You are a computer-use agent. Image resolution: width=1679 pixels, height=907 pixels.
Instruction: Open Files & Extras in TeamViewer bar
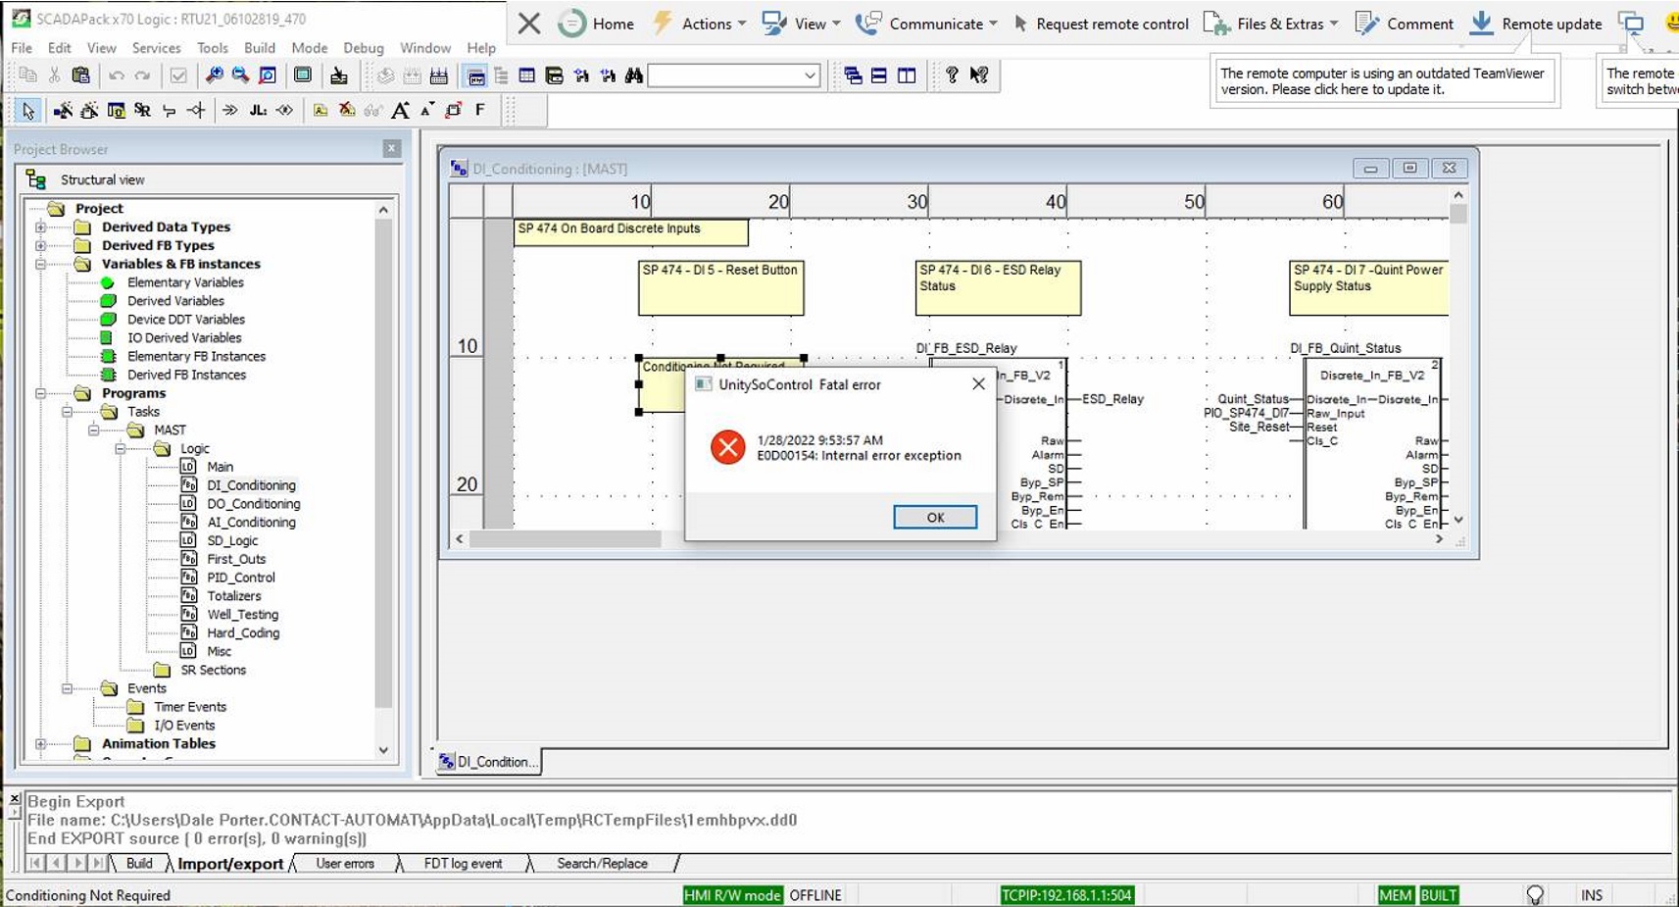tap(1270, 24)
